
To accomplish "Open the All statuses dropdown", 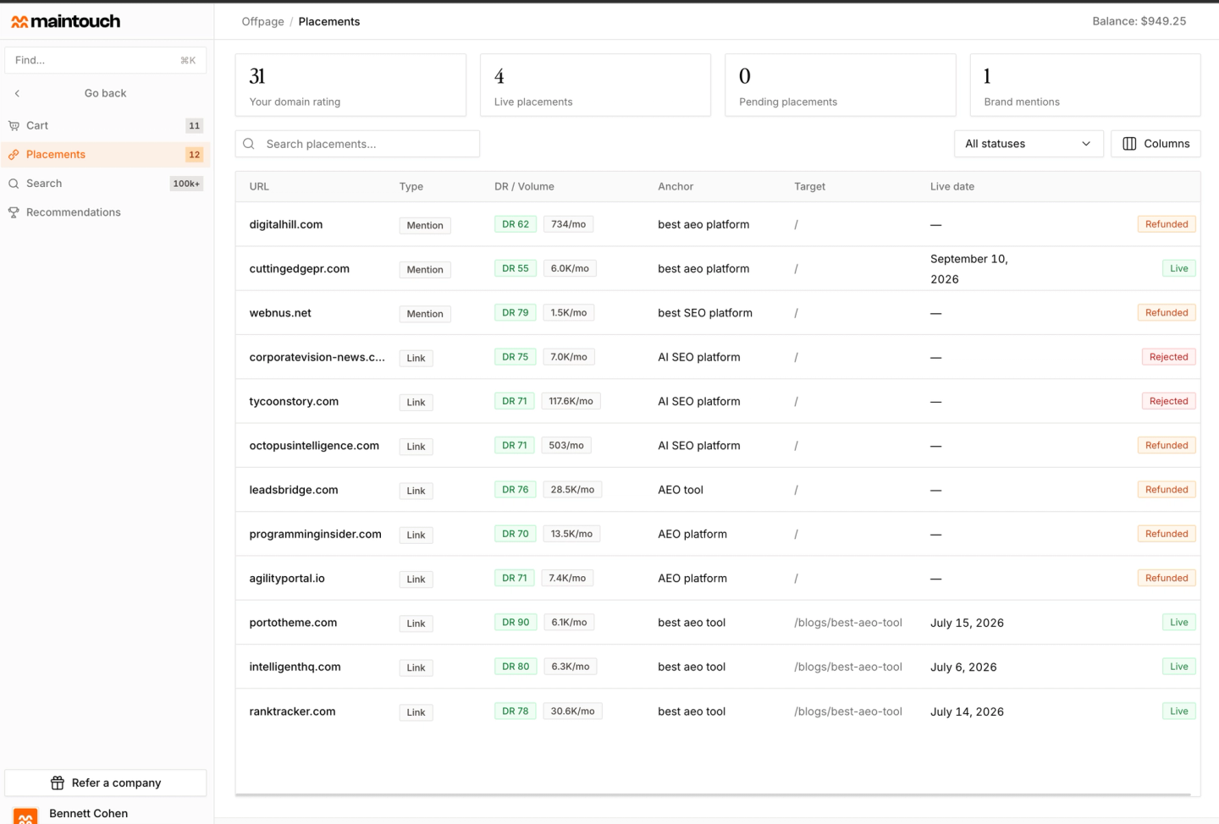I will [x=1029, y=144].
